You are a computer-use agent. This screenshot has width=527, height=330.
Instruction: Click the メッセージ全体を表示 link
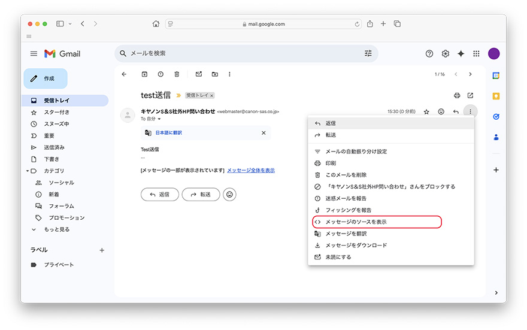251,170
